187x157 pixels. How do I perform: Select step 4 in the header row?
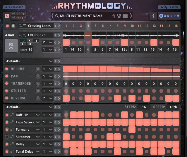pyautogui.click(x=88, y=26)
